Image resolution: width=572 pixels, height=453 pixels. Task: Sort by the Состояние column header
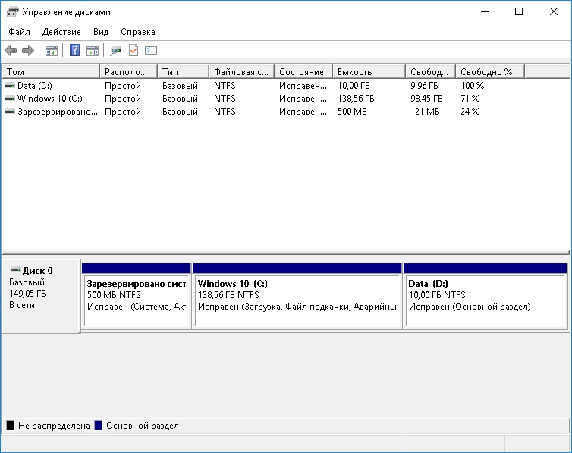[303, 72]
